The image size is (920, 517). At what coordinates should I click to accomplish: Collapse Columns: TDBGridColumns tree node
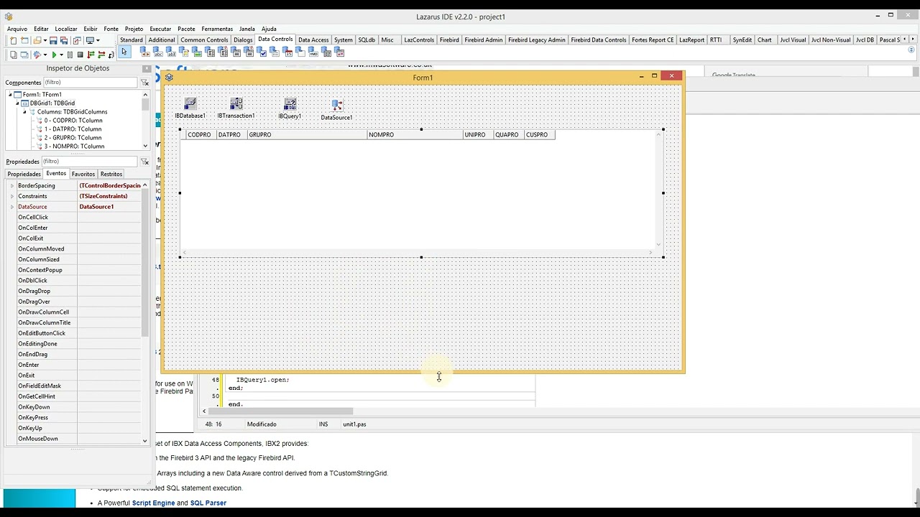pos(24,112)
